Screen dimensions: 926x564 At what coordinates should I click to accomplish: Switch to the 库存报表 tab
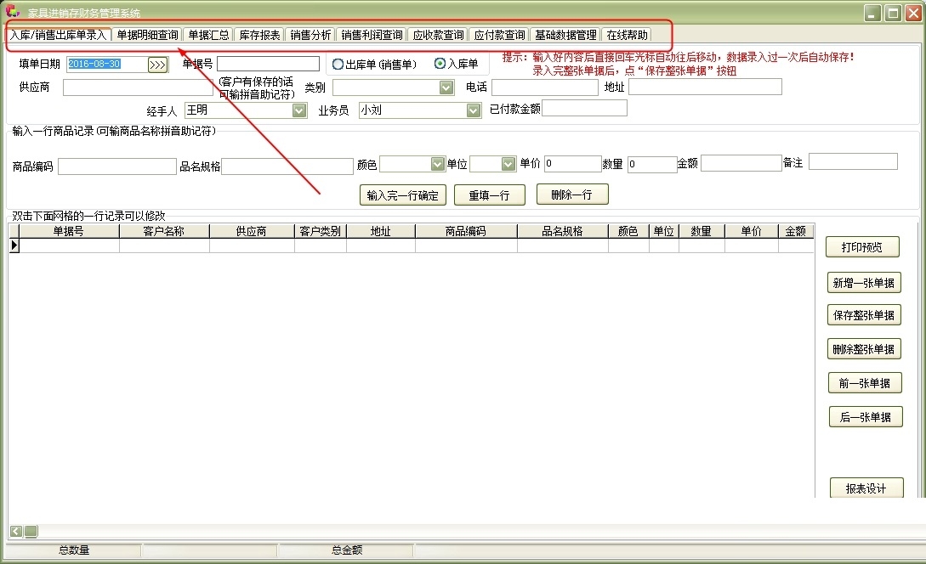[x=259, y=35]
